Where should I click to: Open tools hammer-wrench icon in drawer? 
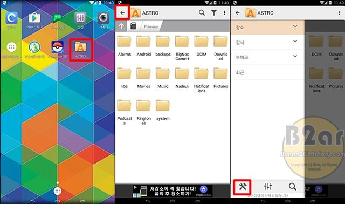(243, 187)
